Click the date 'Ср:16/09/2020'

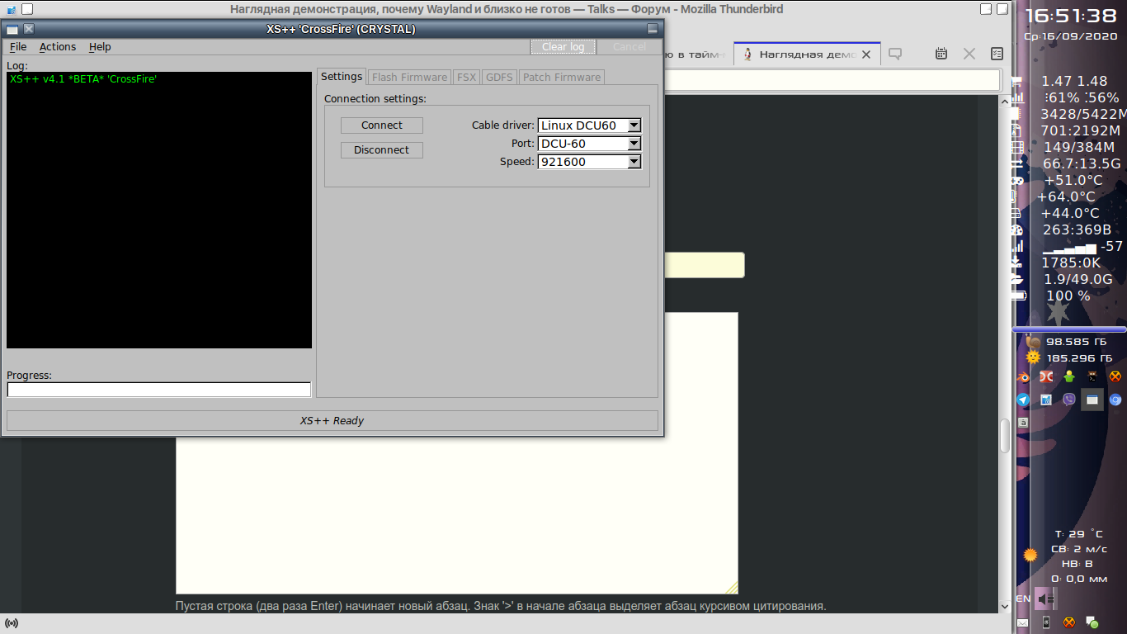[1070, 36]
